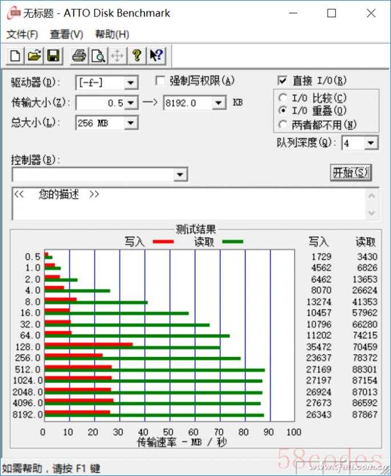Close the ATTO Disk Benchmark window

click(371, 13)
